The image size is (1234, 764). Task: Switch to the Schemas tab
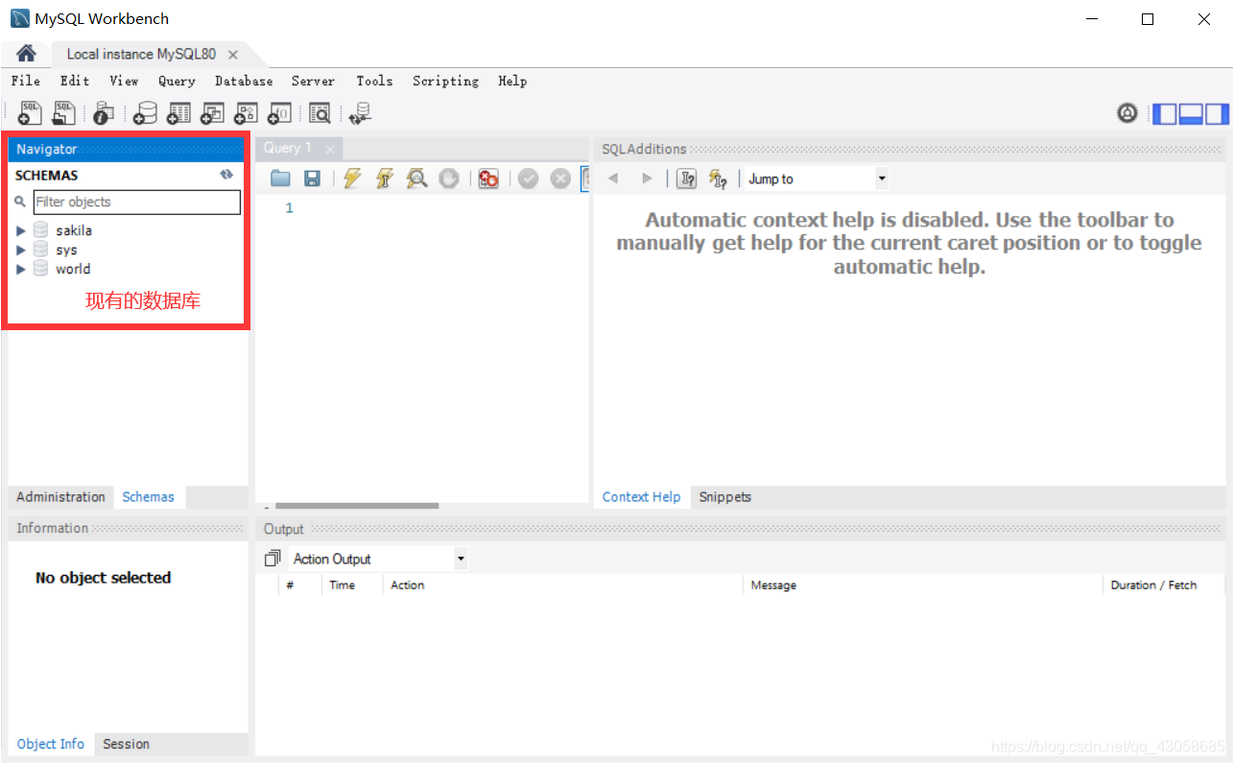[149, 497]
